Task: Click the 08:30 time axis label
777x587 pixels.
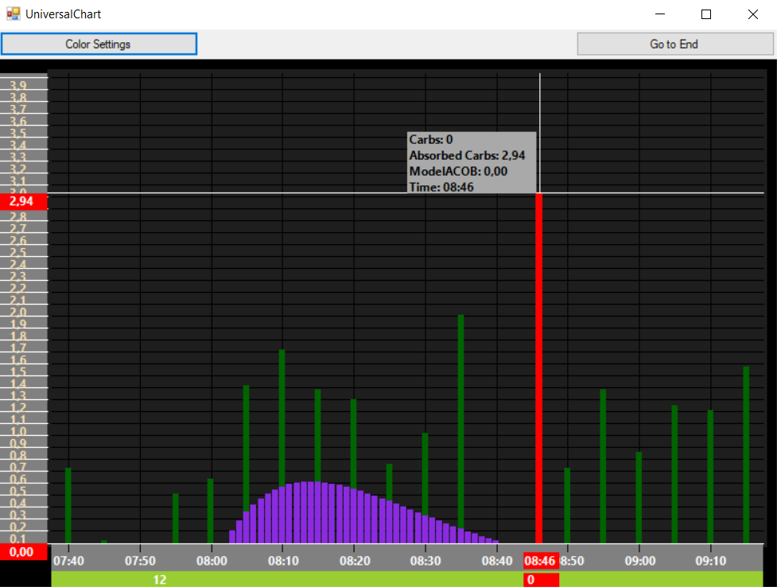Action: click(x=425, y=561)
